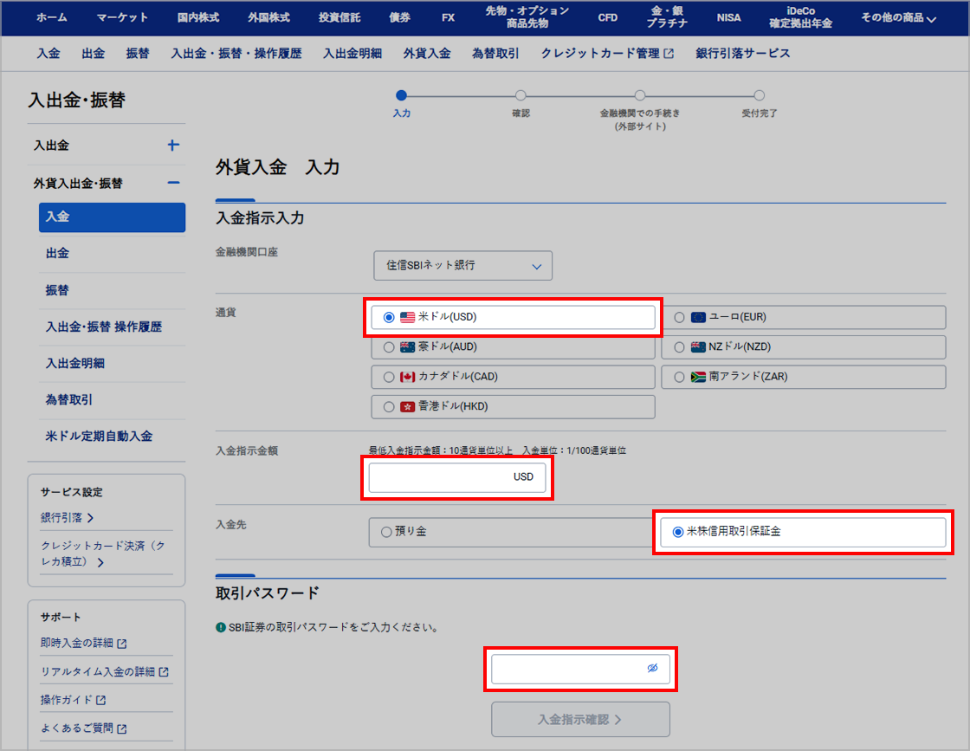Click 受付完了 step marker in progress bar
Viewport: 970px width, 751px height.
click(x=759, y=95)
